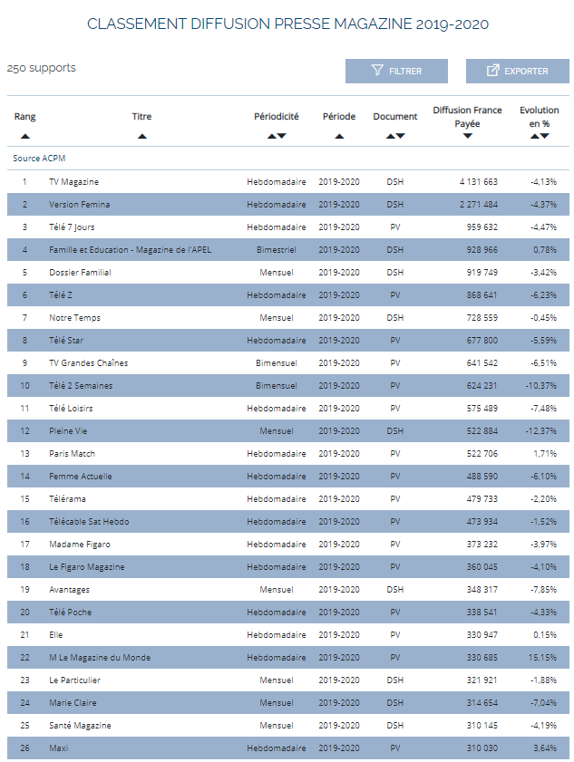Select the Version Femina row title

pos(79,205)
